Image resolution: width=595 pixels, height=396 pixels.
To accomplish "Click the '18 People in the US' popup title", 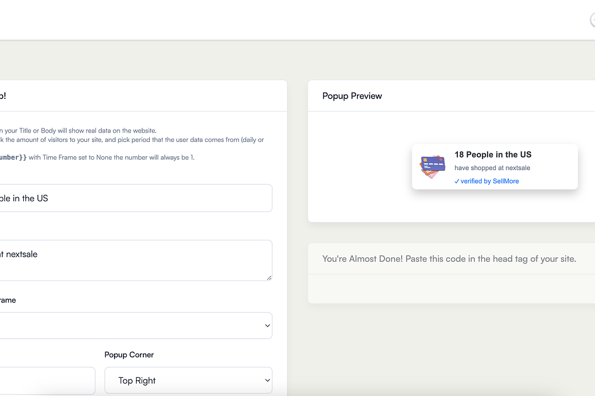I will point(493,155).
